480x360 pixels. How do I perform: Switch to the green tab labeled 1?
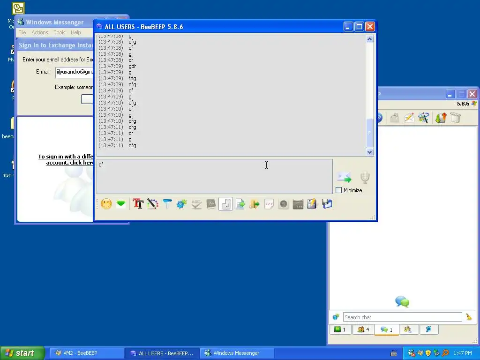click(x=340, y=330)
